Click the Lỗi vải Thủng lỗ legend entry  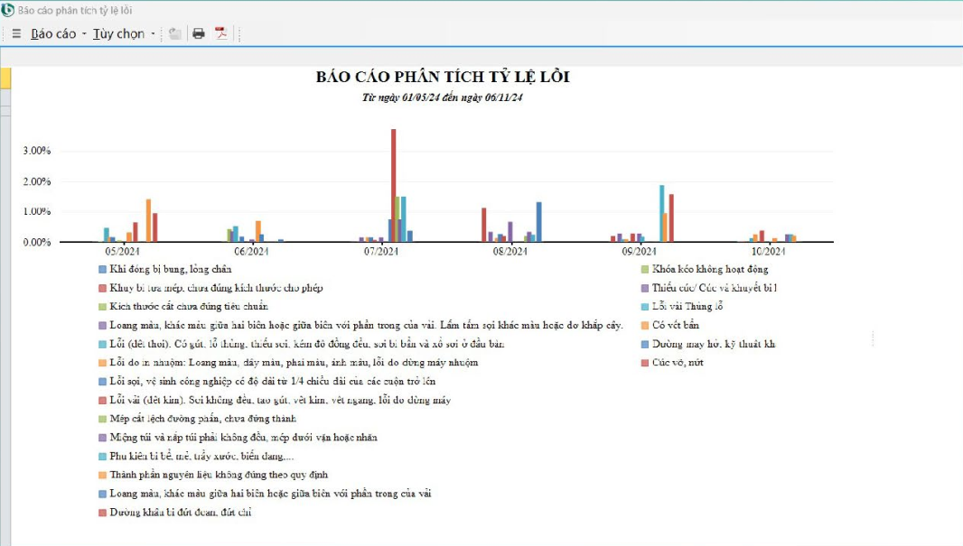687,306
